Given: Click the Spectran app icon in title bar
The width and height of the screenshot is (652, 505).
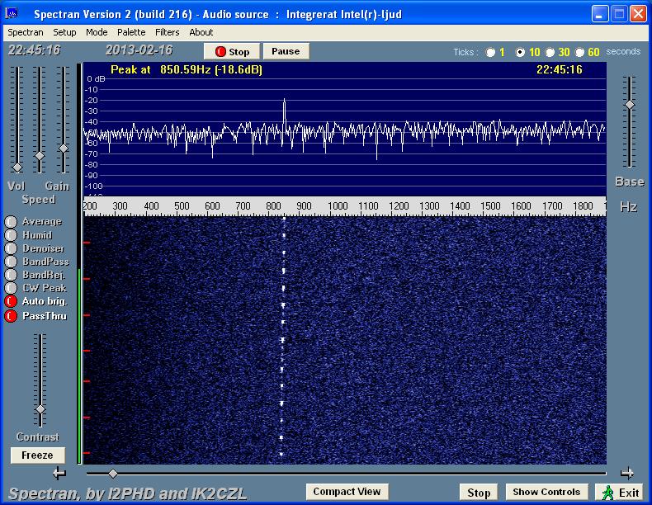Looking at the screenshot, I should click(12, 13).
